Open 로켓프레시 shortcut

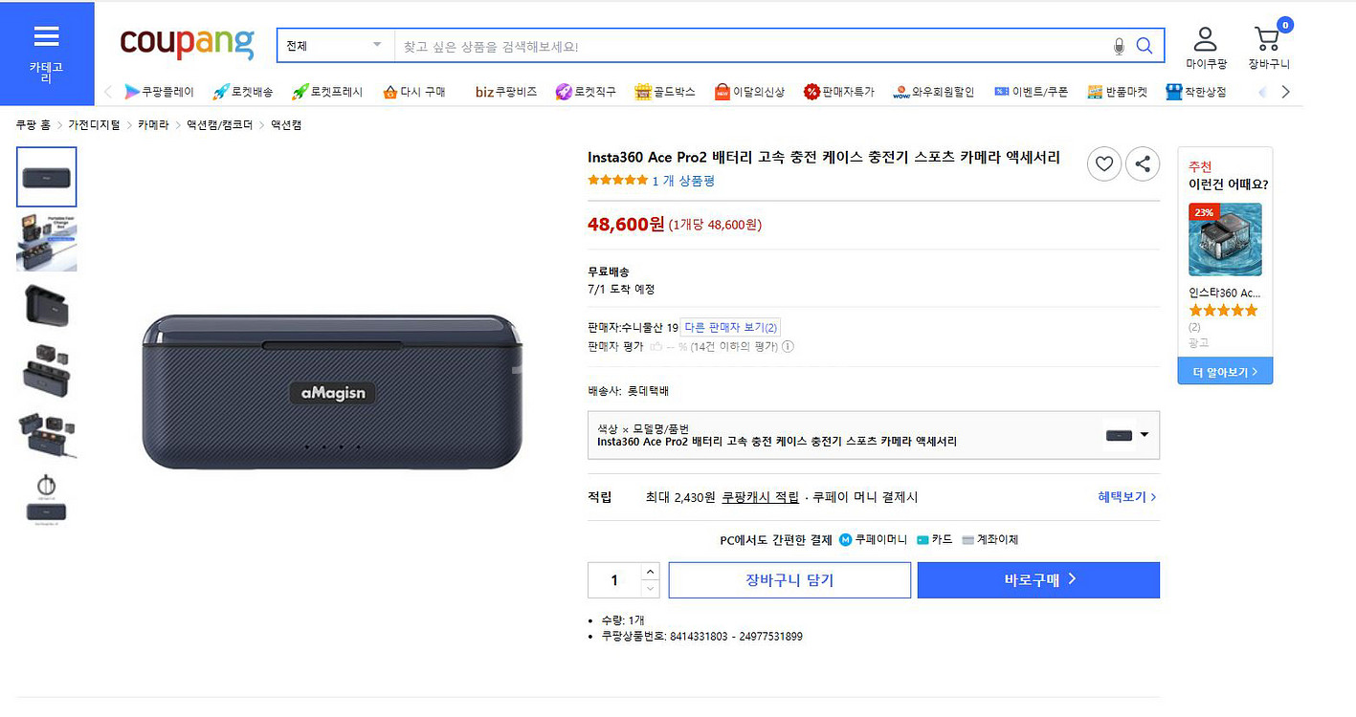pos(327,92)
